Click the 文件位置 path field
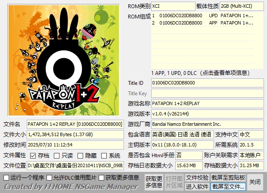The image size is (267, 193). (75, 165)
